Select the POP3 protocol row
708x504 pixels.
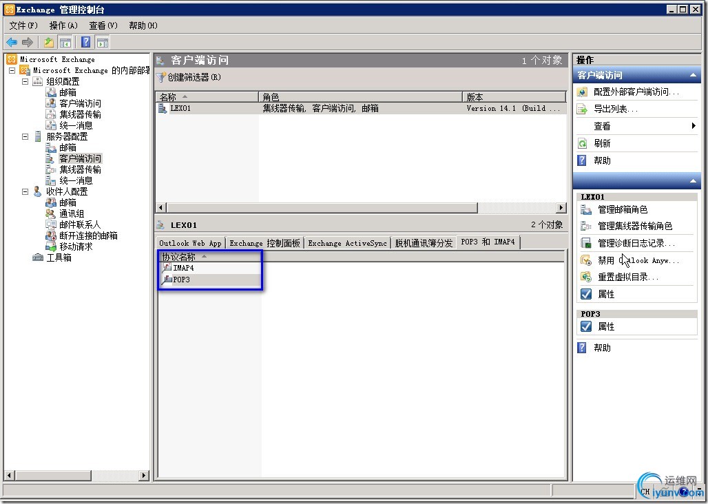[x=181, y=280]
